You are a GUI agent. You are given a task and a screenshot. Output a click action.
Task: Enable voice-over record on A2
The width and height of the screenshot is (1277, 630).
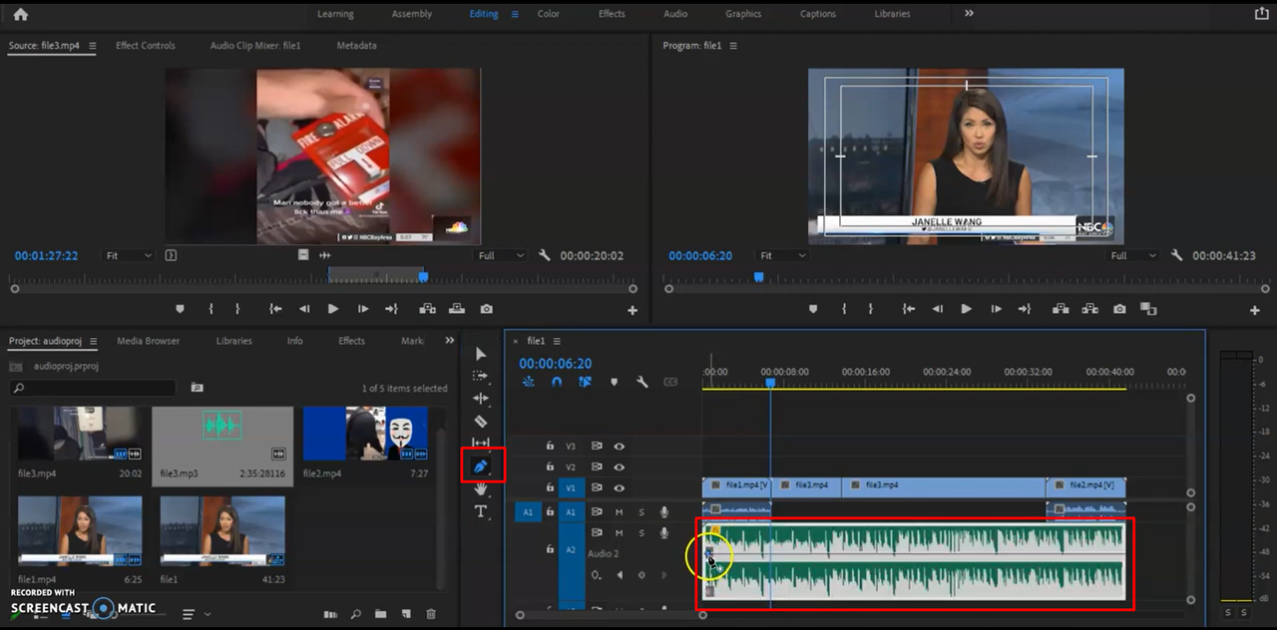tap(663, 533)
